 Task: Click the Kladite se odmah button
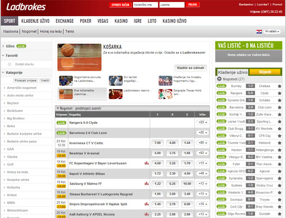pos(190,68)
